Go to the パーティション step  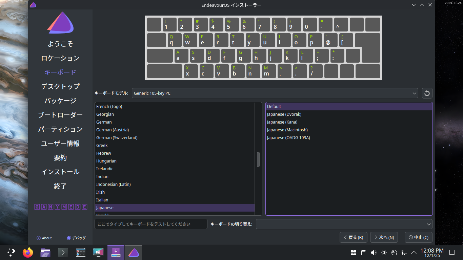tap(60, 129)
